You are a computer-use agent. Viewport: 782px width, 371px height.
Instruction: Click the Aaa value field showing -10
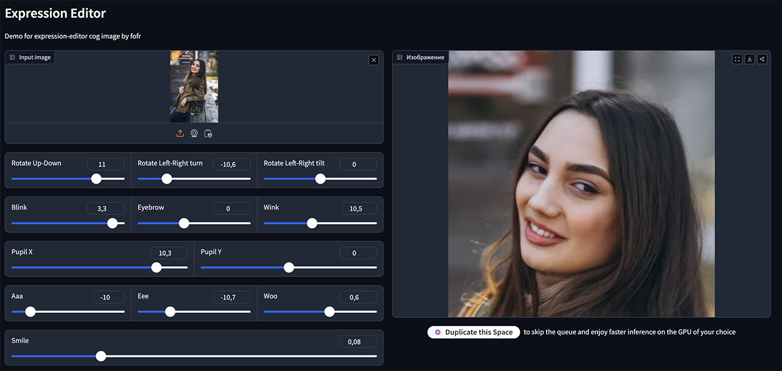pyautogui.click(x=109, y=297)
